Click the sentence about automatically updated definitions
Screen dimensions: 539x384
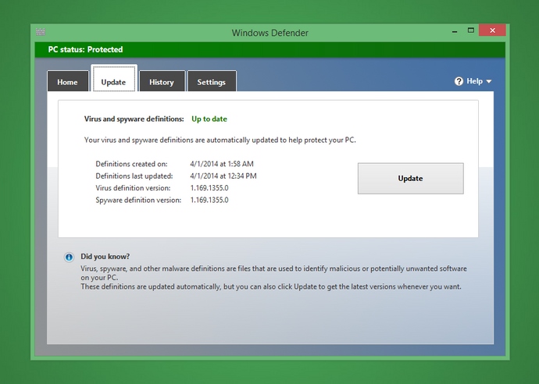click(x=220, y=140)
